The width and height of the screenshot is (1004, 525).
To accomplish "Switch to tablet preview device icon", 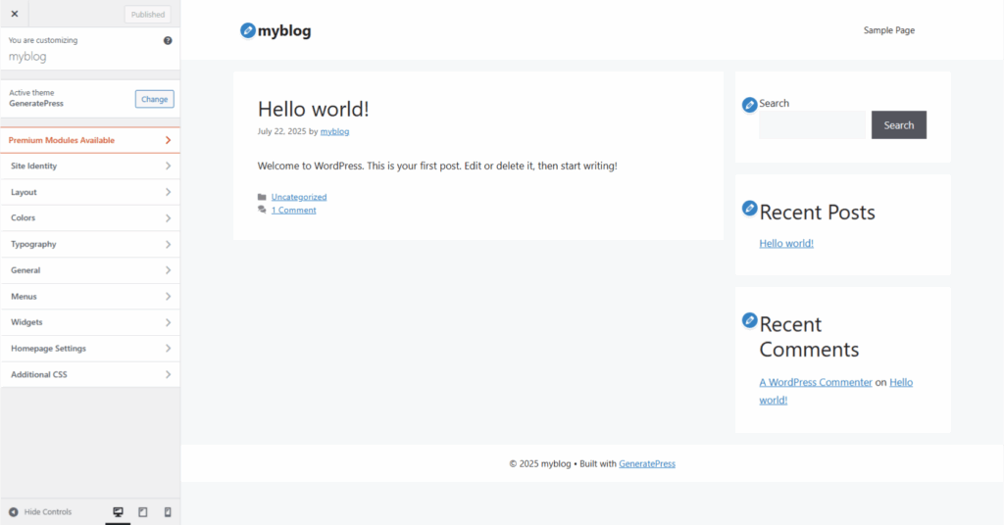I will click(x=143, y=511).
